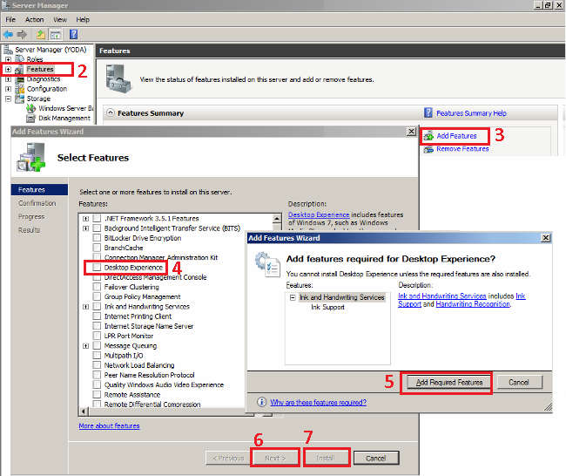Image resolution: width=566 pixels, height=476 pixels.
Task: Check Internet Printing Client feature
Action: pos(97,316)
